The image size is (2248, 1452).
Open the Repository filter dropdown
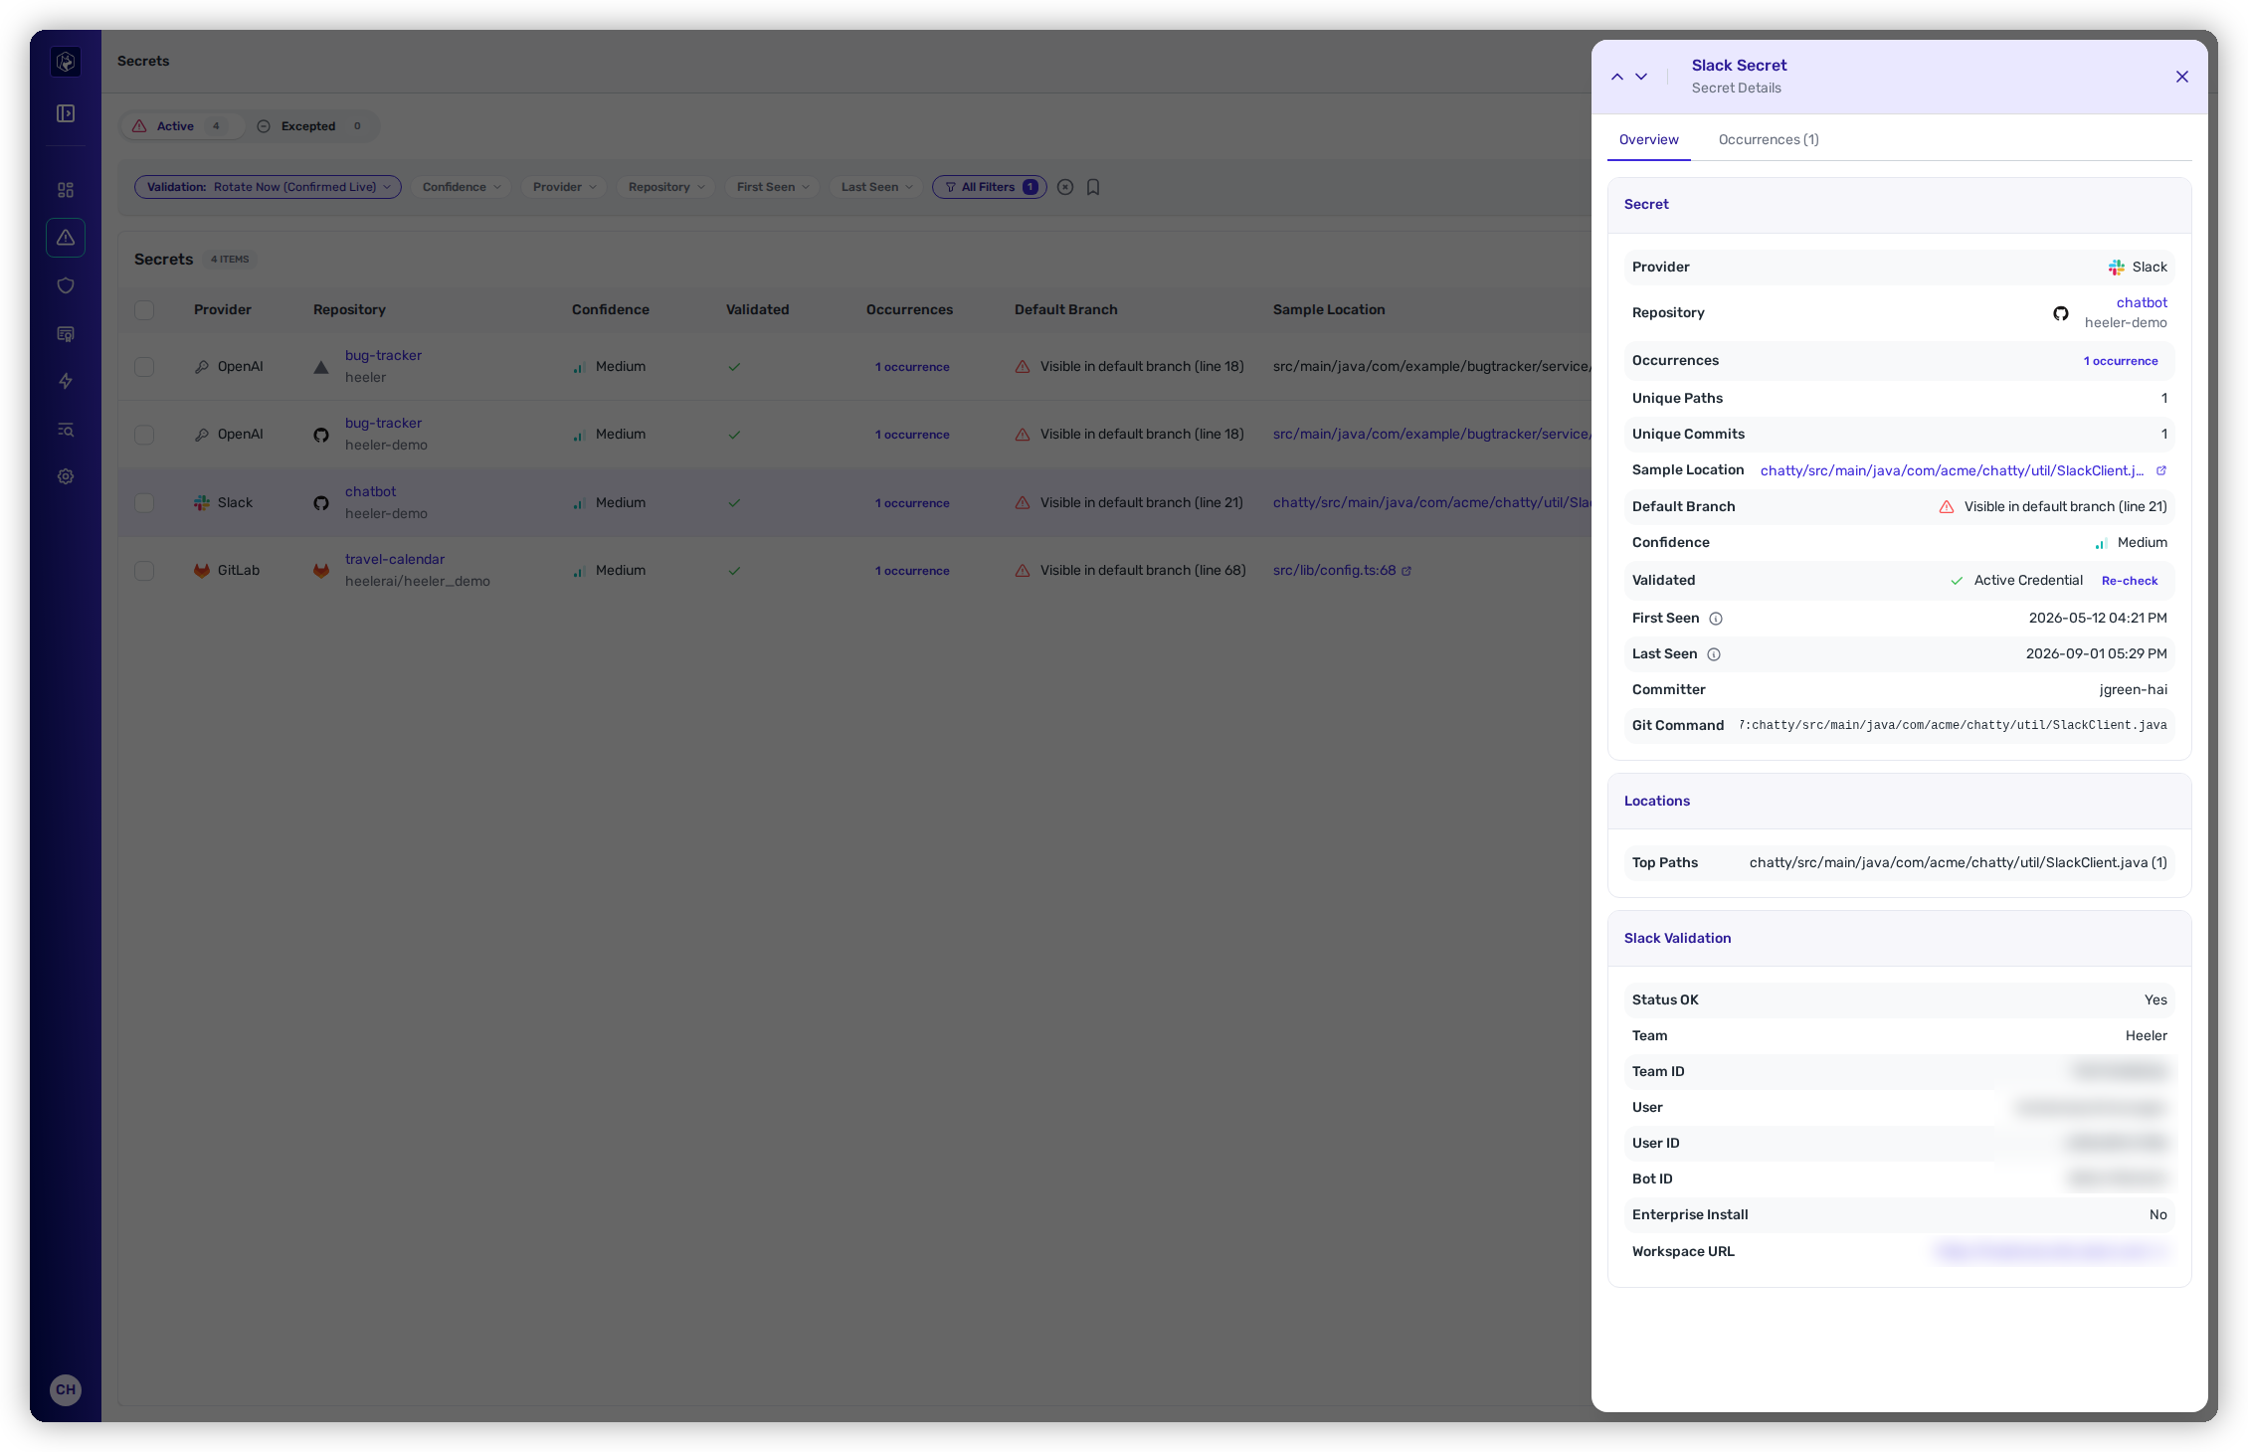666,187
